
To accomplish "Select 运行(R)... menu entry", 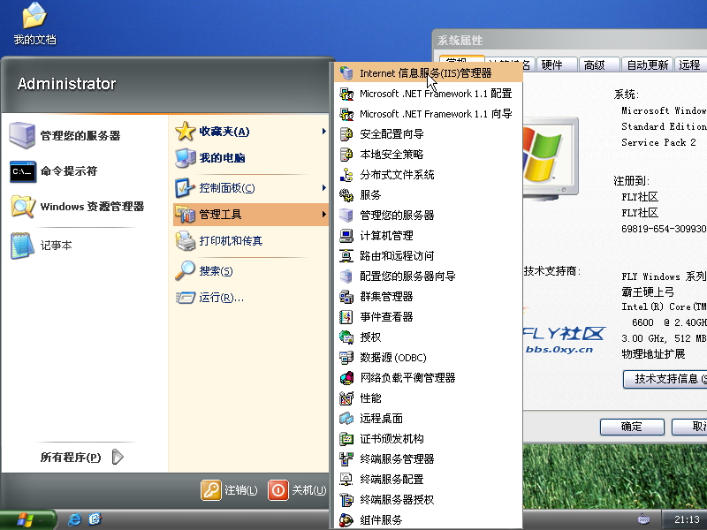I will [x=250, y=298].
